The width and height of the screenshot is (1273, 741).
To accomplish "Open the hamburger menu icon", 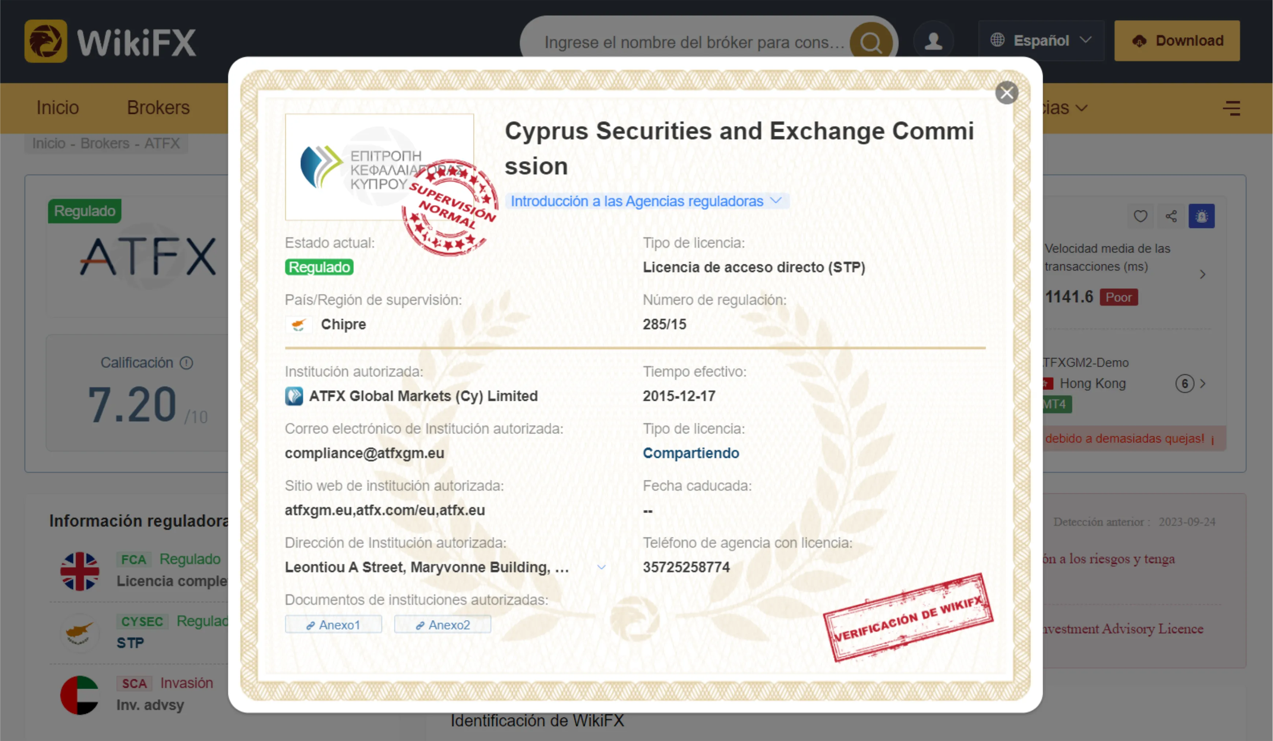I will pos(1231,108).
